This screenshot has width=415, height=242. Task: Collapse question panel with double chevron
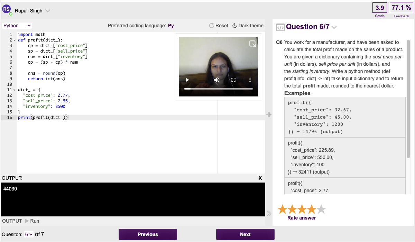tap(269, 214)
